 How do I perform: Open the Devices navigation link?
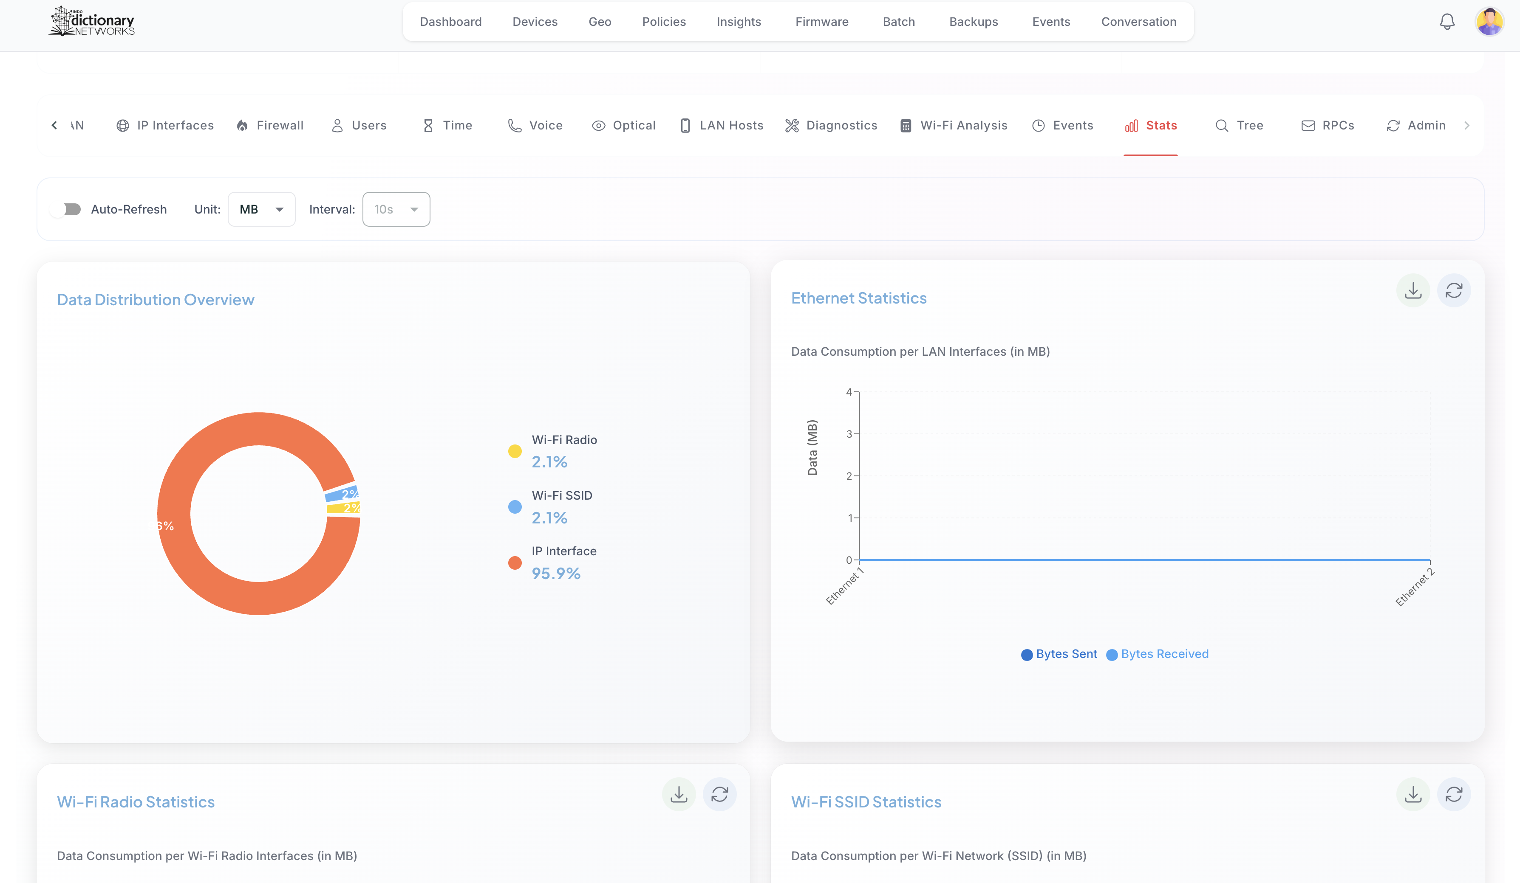(535, 22)
